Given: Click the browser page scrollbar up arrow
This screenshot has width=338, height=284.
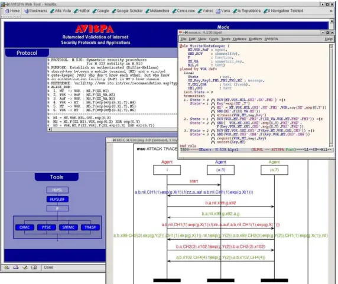Looking at the screenshot, I should (332, 21).
